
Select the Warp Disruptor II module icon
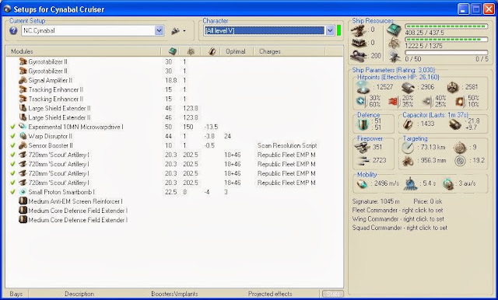click(23, 136)
